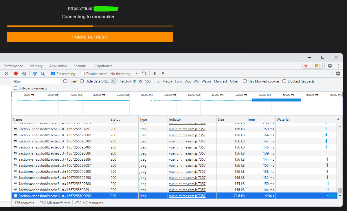The height and width of the screenshot is (211, 347).
Task: Sort by Name column header
Action: click(x=60, y=119)
